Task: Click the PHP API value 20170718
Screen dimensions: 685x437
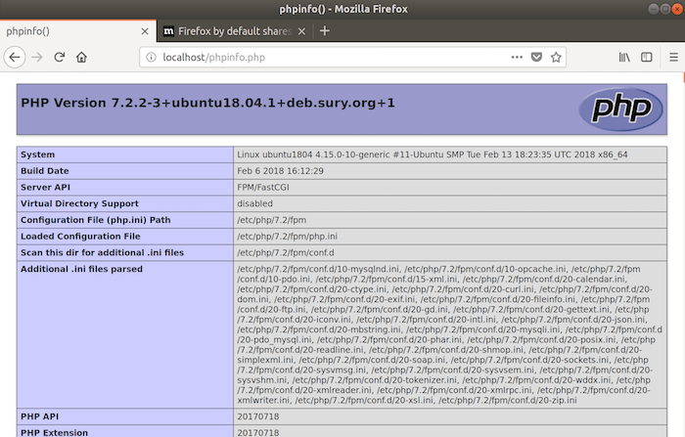Action: click(257, 416)
